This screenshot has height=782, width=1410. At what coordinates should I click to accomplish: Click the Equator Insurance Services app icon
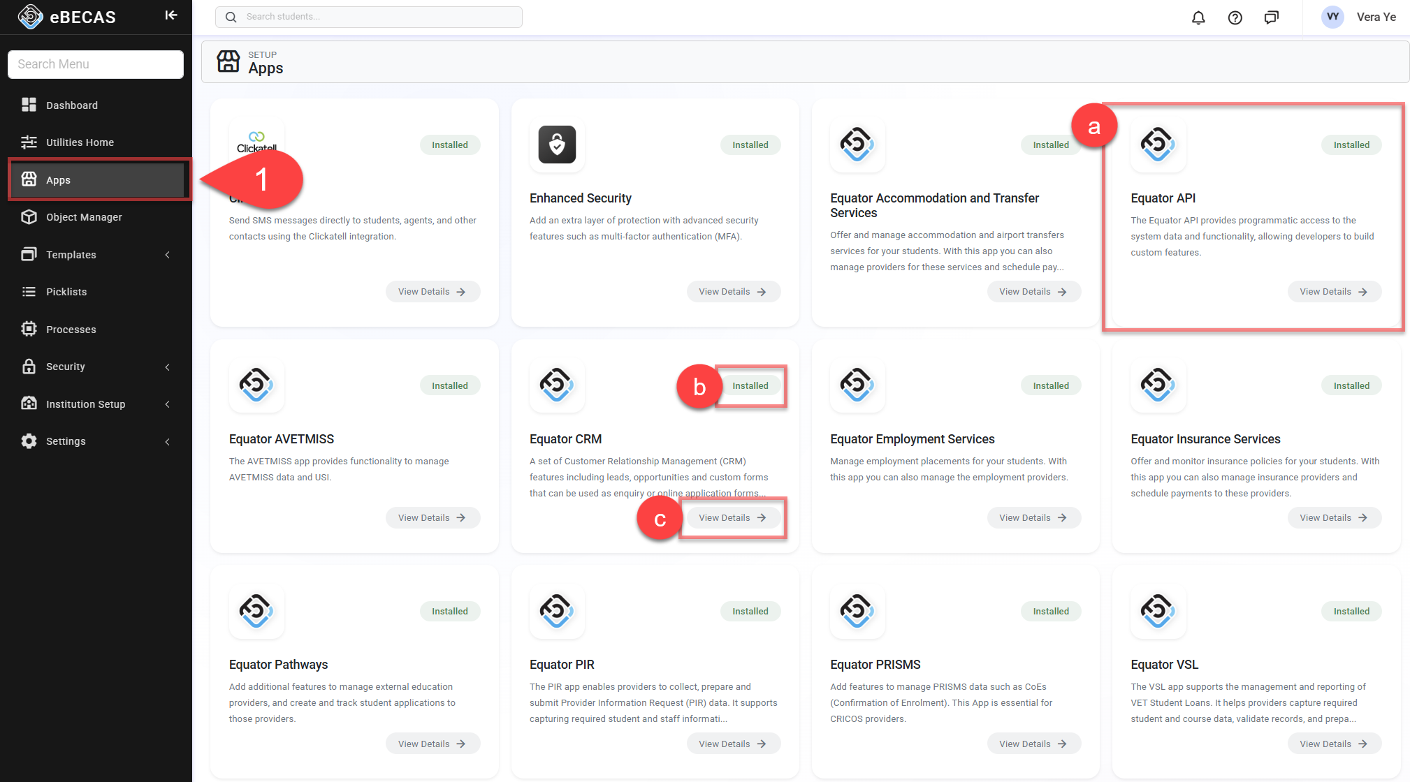pyautogui.click(x=1158, y=385)
